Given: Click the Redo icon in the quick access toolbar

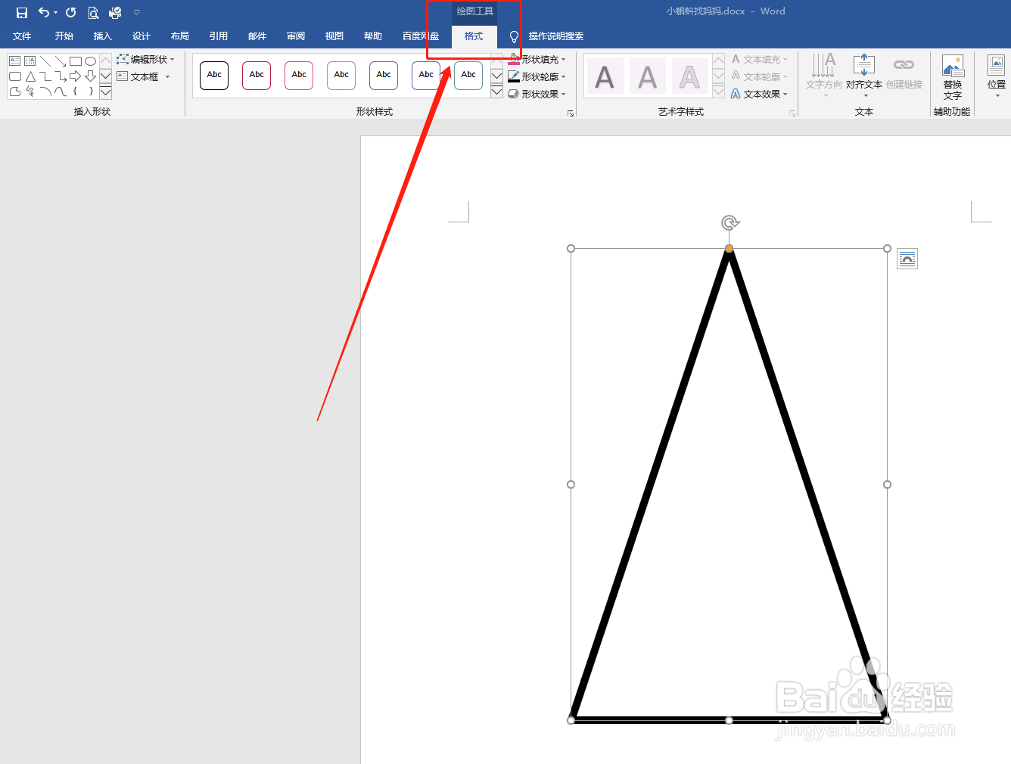Looking at the screenshot, I should coord(70,12).
